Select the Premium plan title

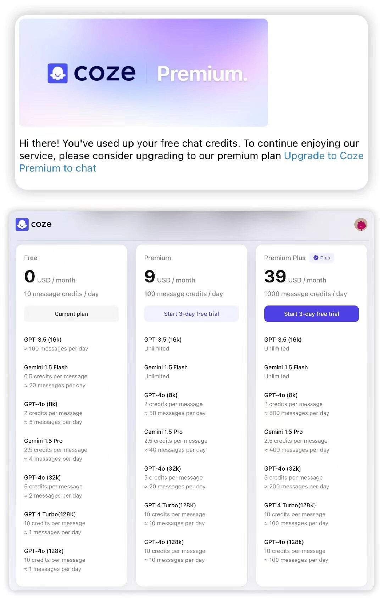tap(157, 258)
